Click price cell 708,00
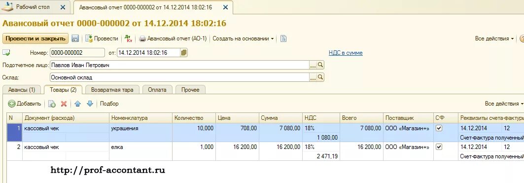The image size is (524, 183). 237,128
